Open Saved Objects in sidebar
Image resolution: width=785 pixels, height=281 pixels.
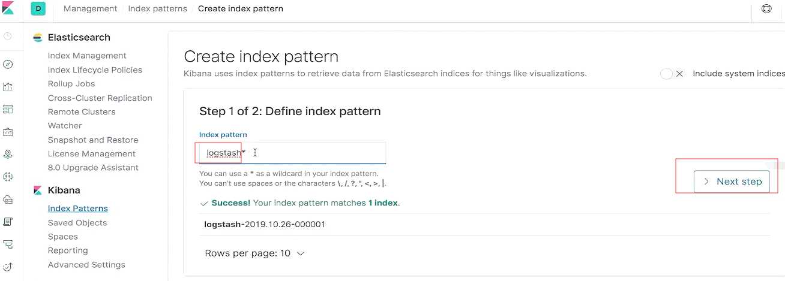coord(77,223)
